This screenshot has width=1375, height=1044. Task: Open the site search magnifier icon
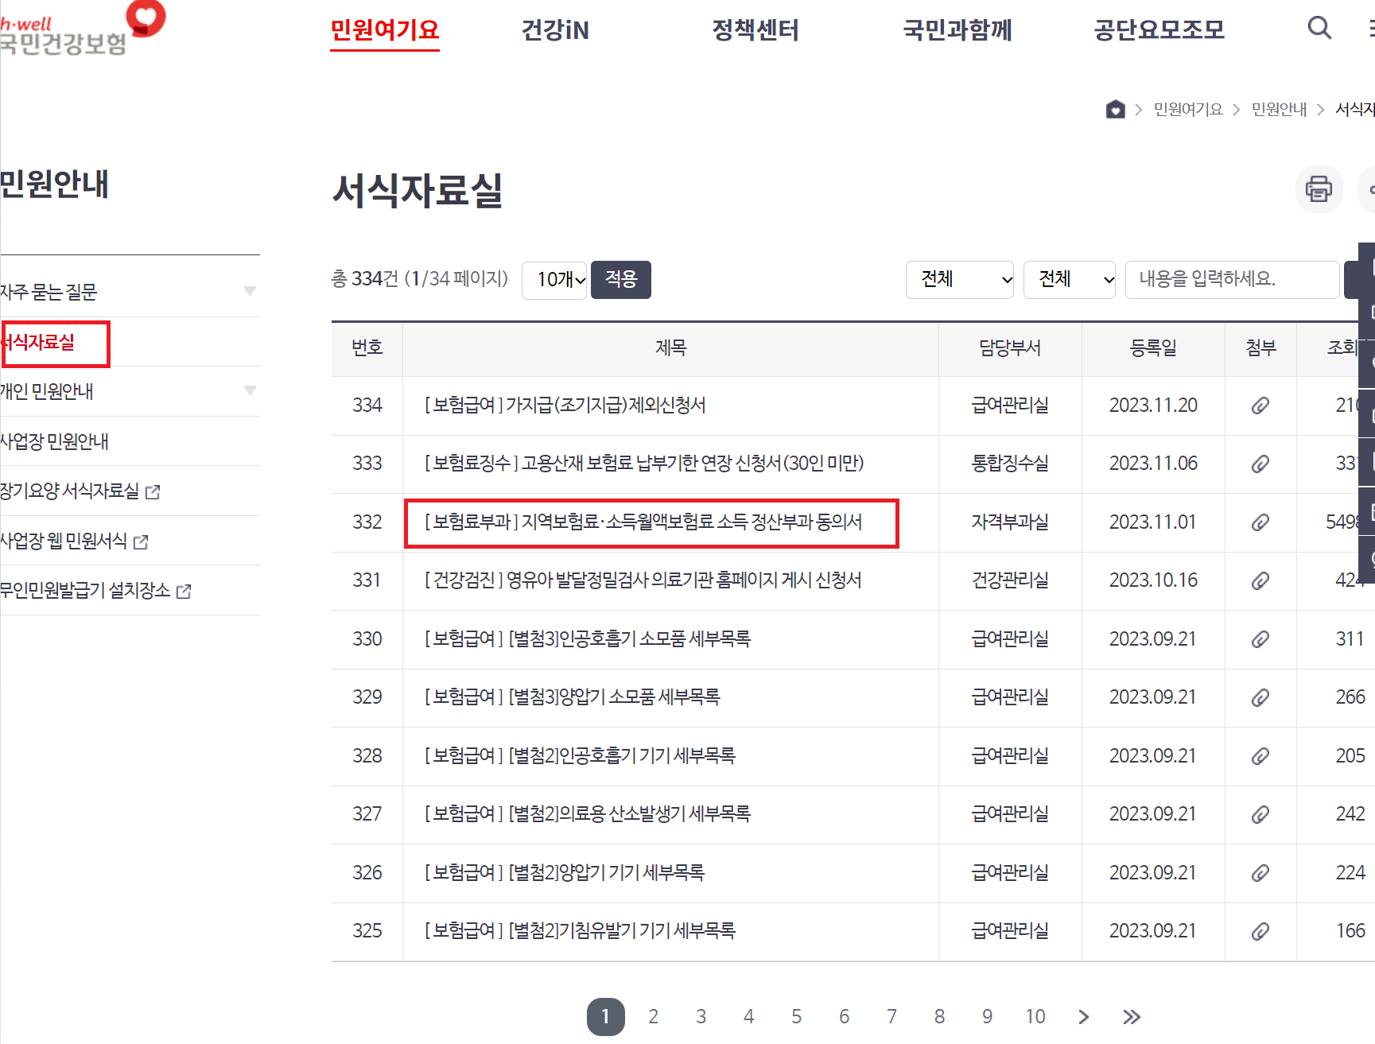pyautogui.click(x=1319, y=28)
